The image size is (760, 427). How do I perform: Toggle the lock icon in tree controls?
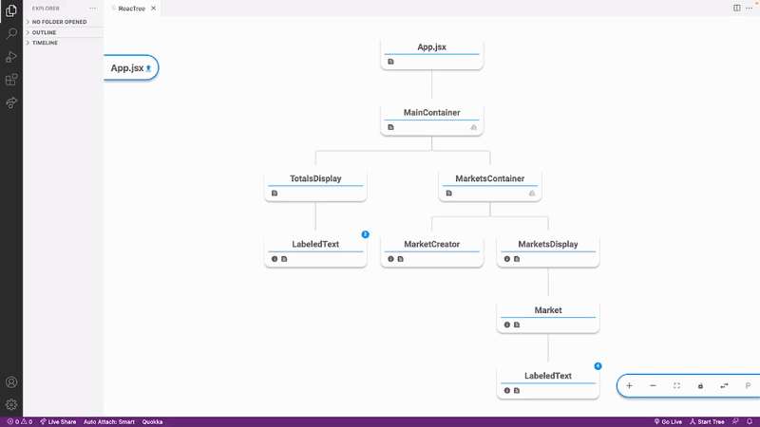[700, 386]
